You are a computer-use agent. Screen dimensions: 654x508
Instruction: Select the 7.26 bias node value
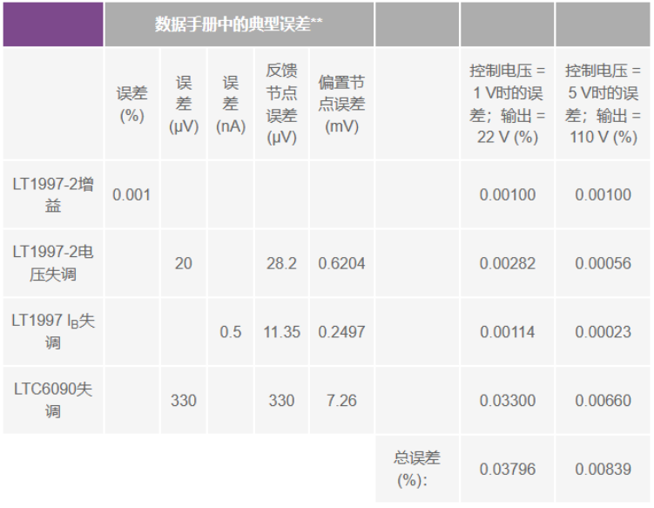[341, 401]
